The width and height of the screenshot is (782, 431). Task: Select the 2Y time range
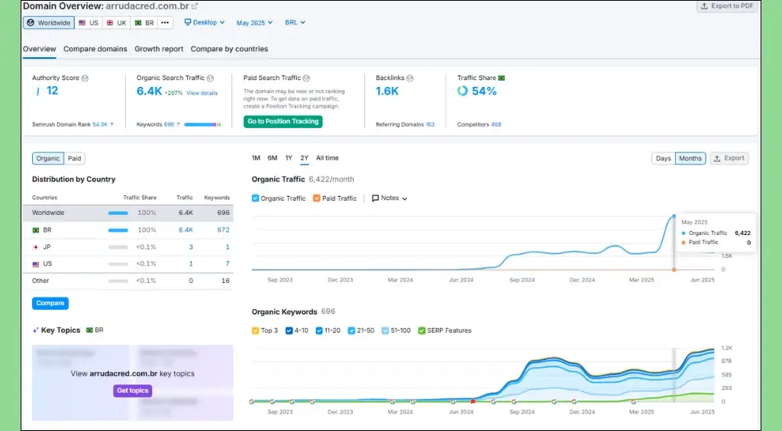click(x=304, y=158)
